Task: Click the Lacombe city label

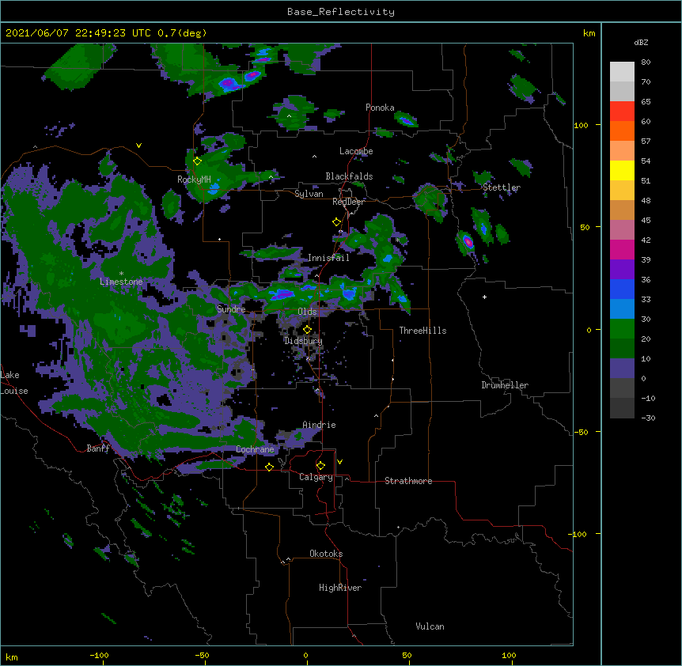Action: point(356,151)
